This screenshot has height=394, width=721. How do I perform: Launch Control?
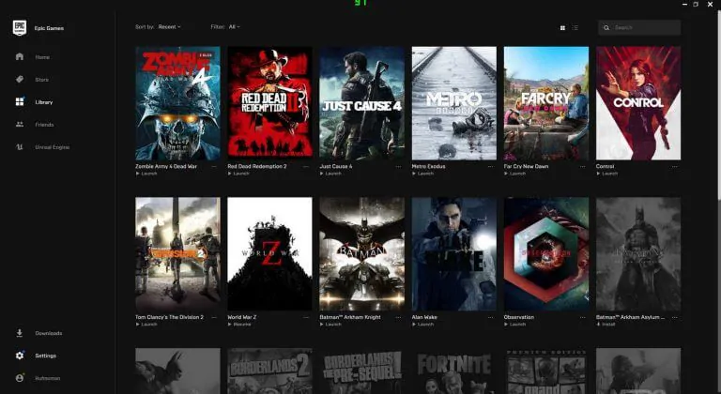(607, 174)
